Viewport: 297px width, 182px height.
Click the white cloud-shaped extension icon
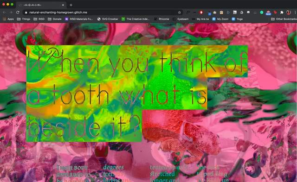click(241, 13)
